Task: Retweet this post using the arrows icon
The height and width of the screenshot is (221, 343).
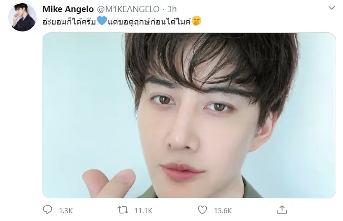Action: coord(123,210)
